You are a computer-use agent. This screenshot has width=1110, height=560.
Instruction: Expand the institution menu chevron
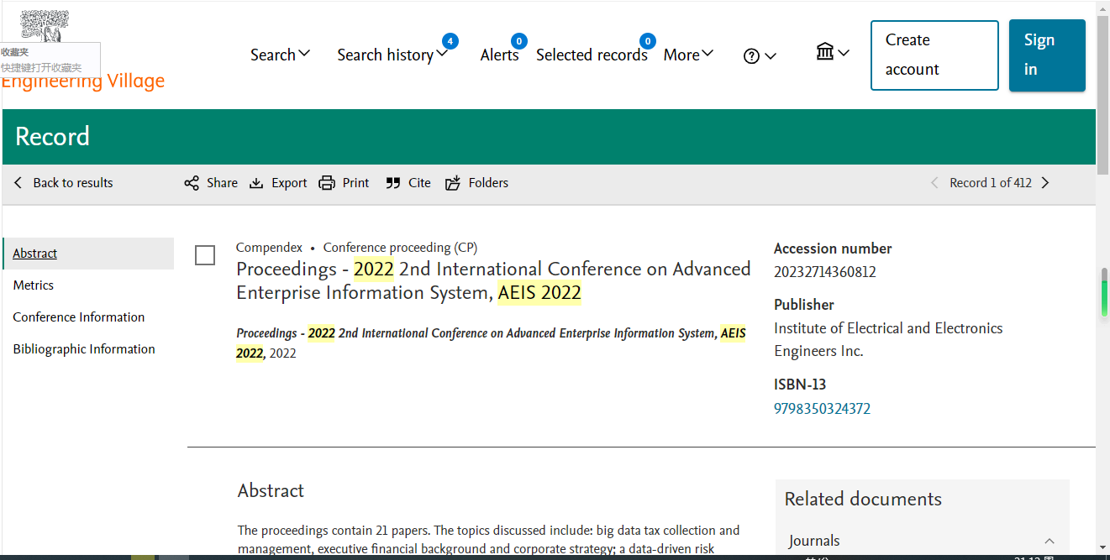844,53
